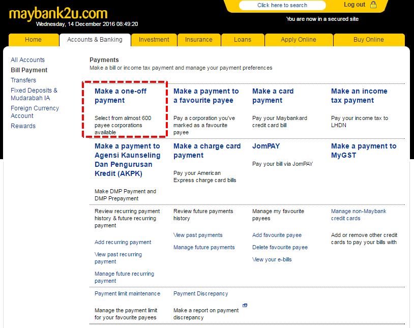Click 'You are now in a secured site'
This screenshot has width=414, height=328.
pyautogui.click(x=322, y=19)
